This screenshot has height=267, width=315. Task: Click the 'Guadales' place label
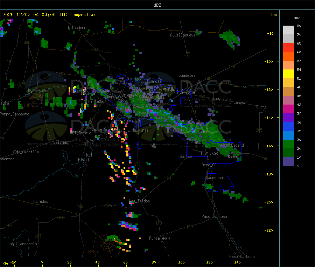click(187, 75)
